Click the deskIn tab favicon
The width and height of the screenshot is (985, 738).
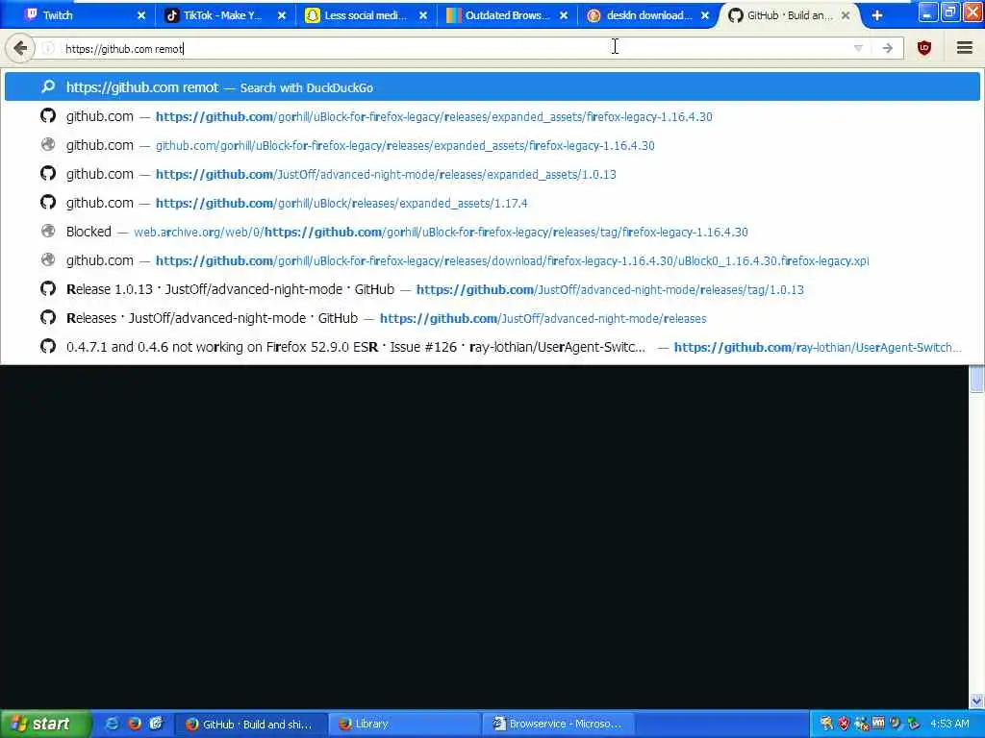594,15
